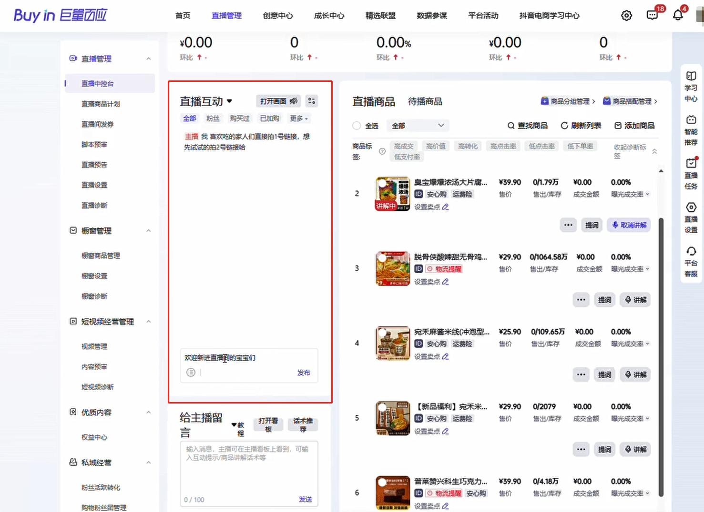Click 提词 button for product 4
704x512 pixels.
pyautogui.click(x=605, y=374)
